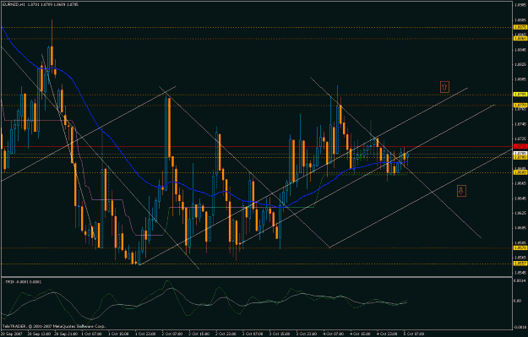Click the 2 Oct 07:00 time axis label
Viewport: 528px width, 337px height.
(172, 334)
